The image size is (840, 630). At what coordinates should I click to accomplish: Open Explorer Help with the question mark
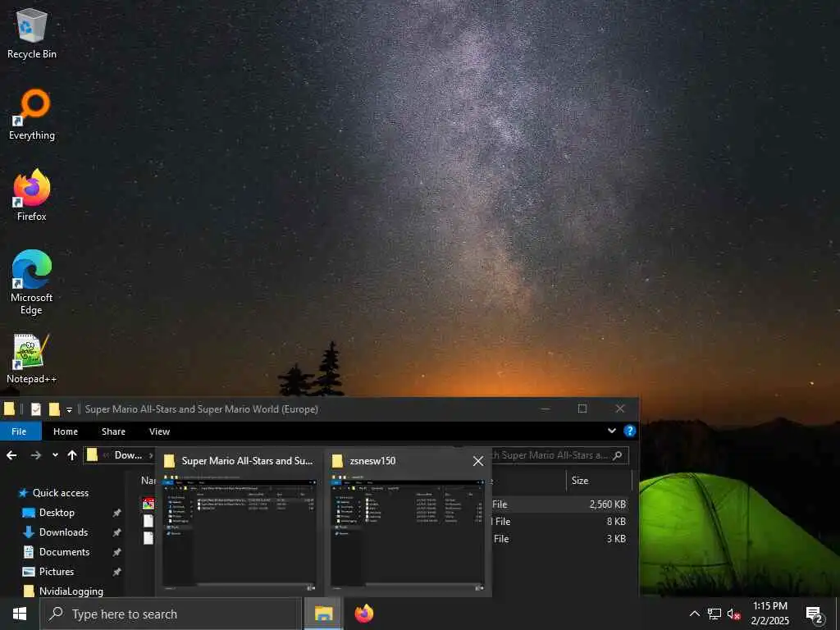point(630,431)
